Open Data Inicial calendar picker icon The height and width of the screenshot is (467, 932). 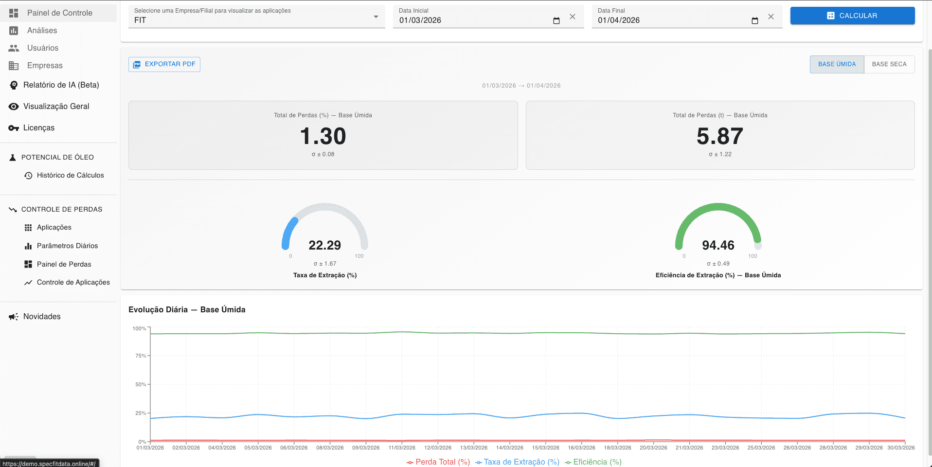click(556, 20)
